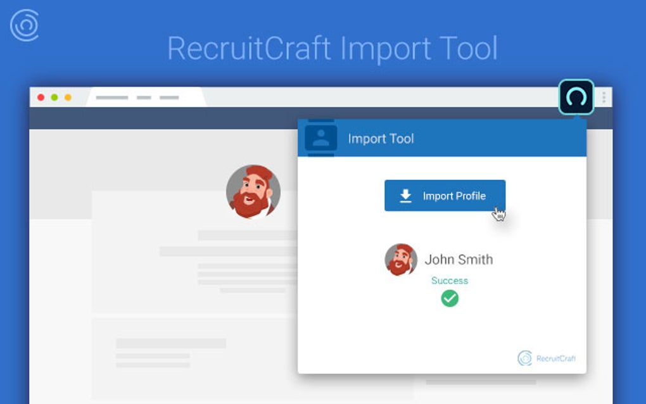Click the download icon on Import Profile button
The width and height of the screenshot is (646, 404).
coord(404,195)
